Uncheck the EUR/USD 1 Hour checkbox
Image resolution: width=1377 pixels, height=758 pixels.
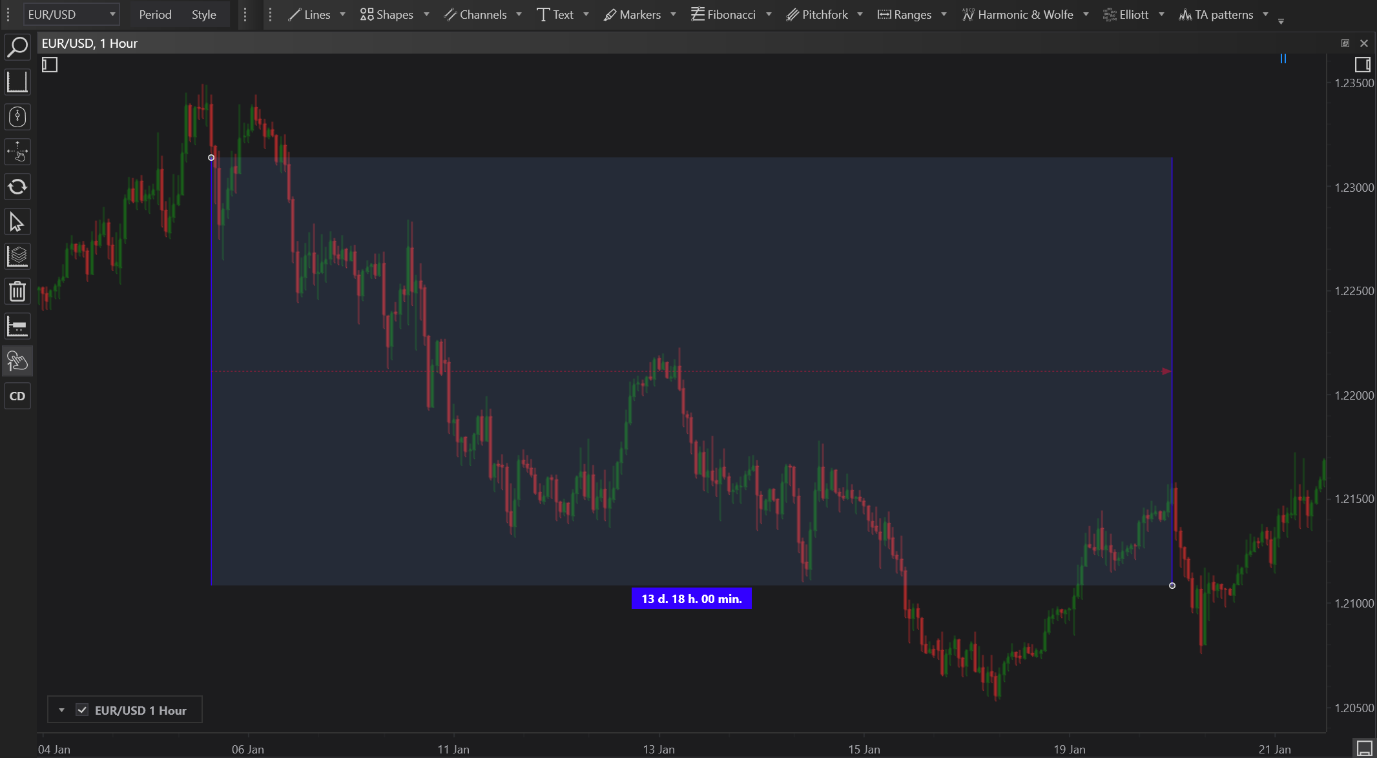(x=82, y=710)
